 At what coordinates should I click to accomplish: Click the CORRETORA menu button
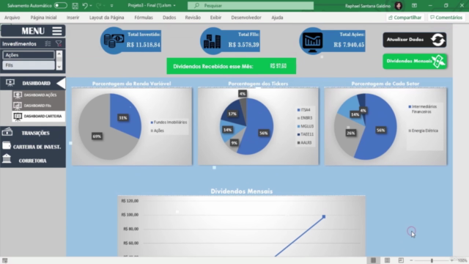point(33,161)
